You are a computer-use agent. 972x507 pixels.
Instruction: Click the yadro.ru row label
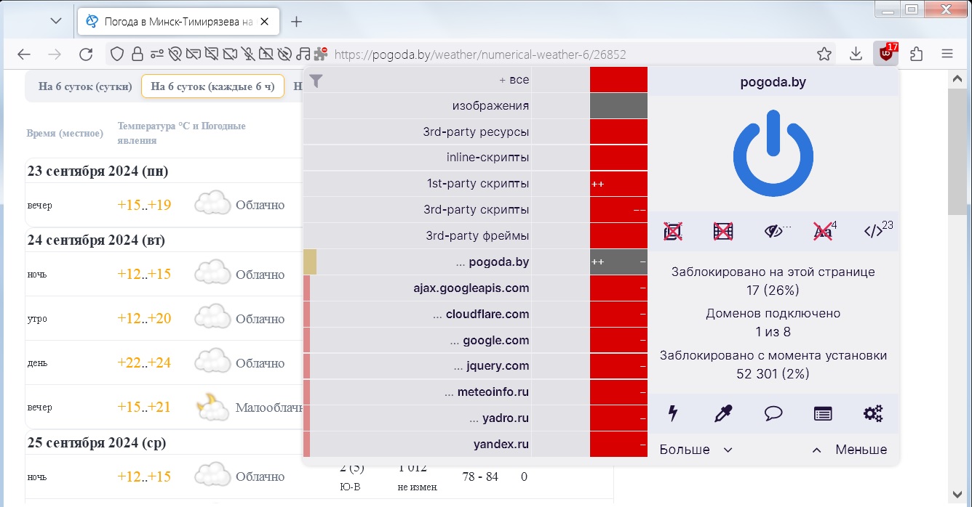(x=499, y=418)
